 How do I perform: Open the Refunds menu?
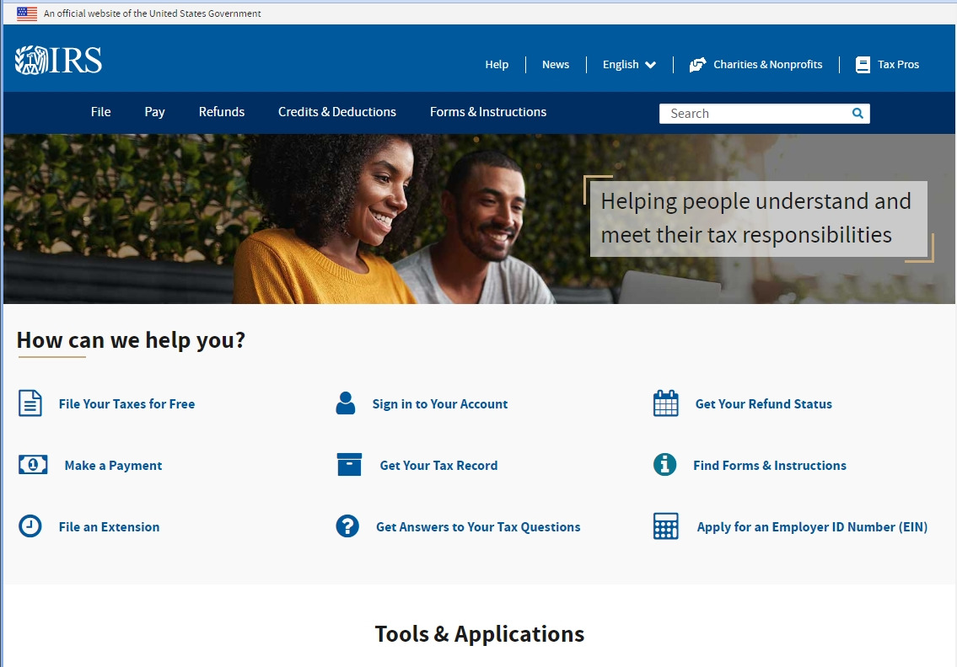coord(222,112)
